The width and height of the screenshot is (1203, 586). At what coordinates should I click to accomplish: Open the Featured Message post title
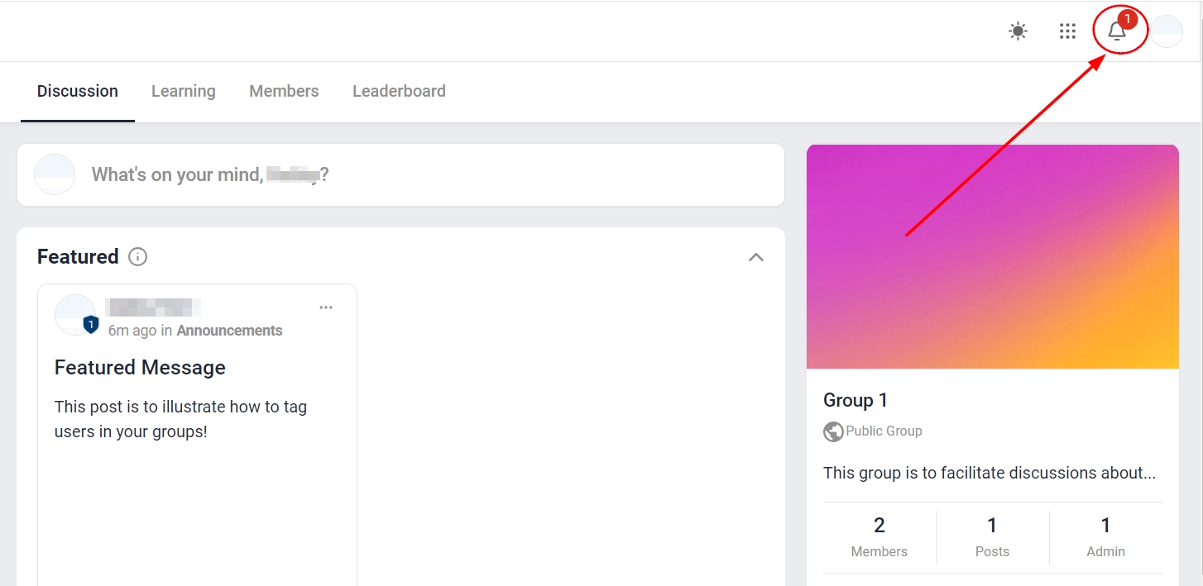click(140, 368)
